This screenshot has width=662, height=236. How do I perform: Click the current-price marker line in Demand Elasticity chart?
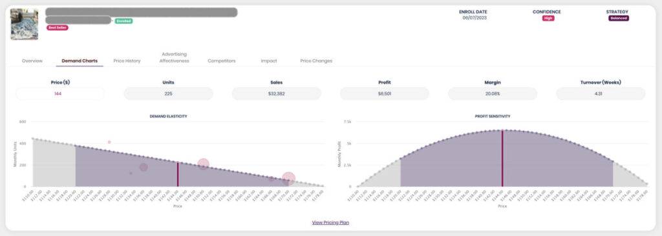coord(178,174)
